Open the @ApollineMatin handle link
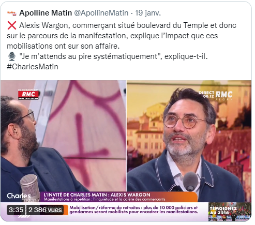 (x=101, y=13)
